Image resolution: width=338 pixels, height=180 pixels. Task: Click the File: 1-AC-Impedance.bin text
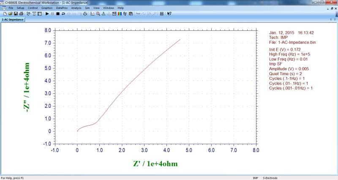292,43
